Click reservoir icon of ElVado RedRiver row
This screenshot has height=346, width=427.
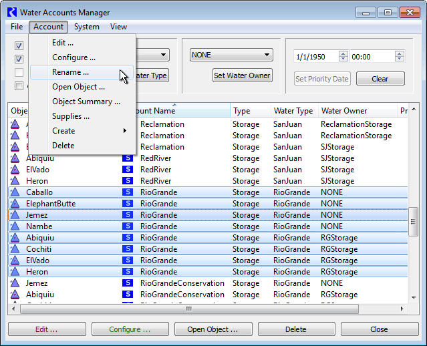coord(15,170)
